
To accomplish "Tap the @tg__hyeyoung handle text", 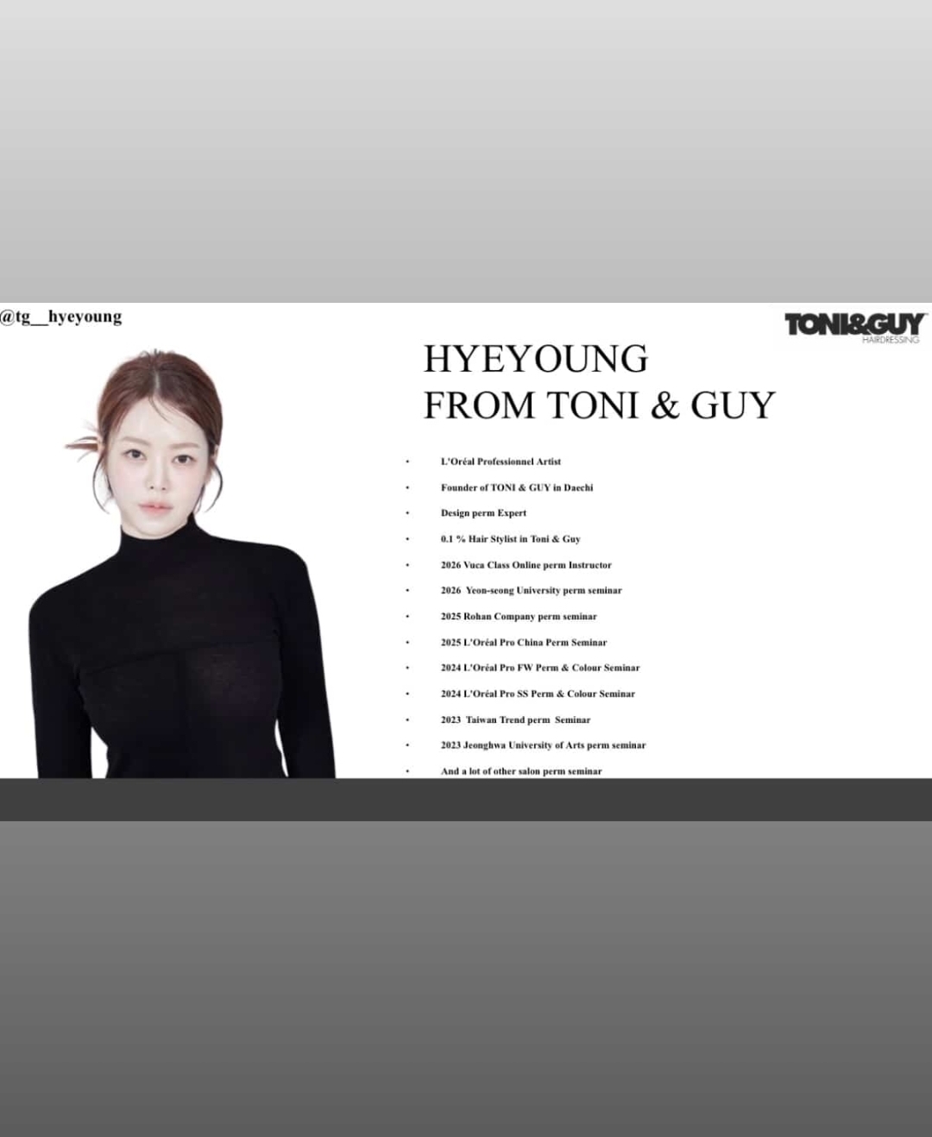I will [x=61, y=317].
